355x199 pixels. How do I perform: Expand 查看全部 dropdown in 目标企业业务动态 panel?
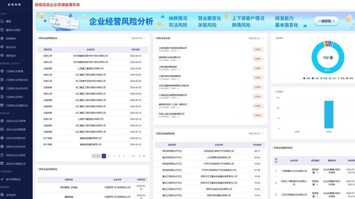(x=256, y=133)
